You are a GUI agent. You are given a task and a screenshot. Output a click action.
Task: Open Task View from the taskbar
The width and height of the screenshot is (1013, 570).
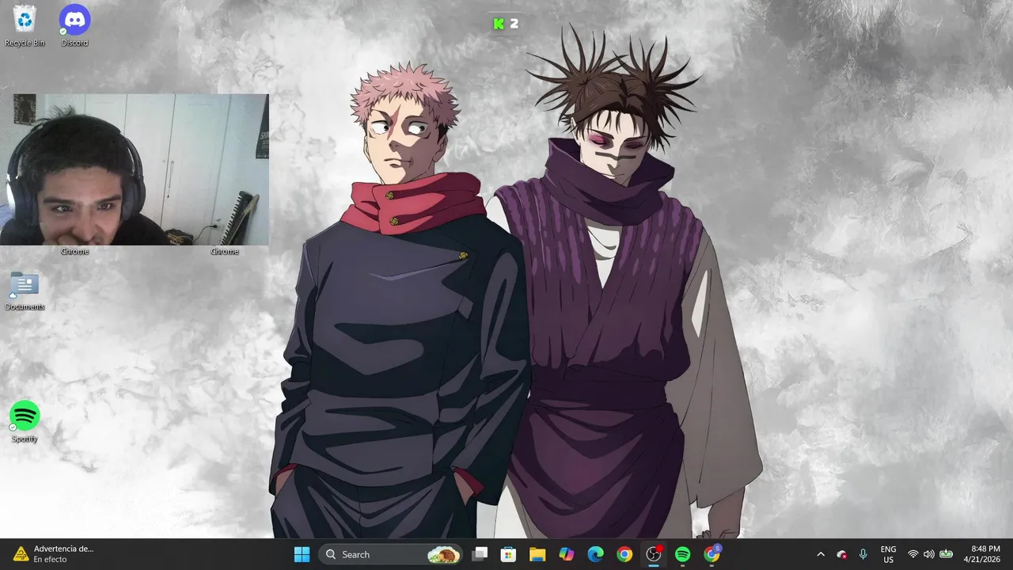click(x=480, y=554)
